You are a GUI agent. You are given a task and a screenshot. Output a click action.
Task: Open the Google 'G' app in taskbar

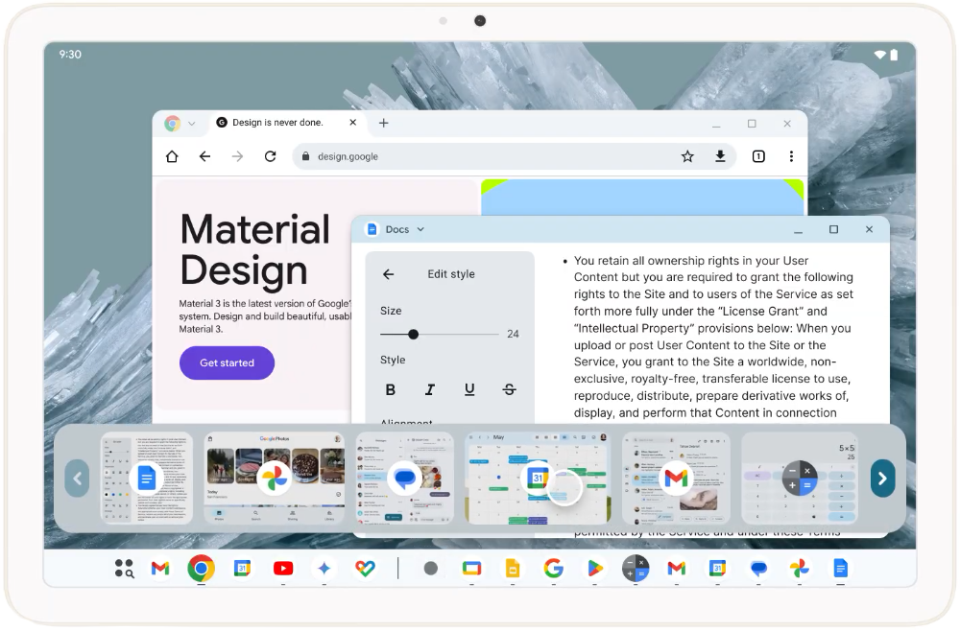point(554,569)
